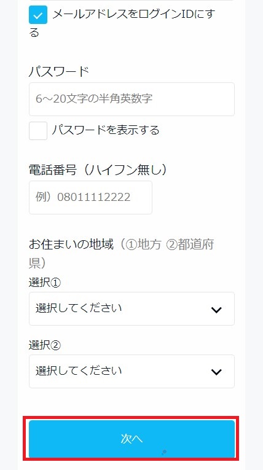
Task: Click the 選択① label above first dropdown
Action: point(45,283)
